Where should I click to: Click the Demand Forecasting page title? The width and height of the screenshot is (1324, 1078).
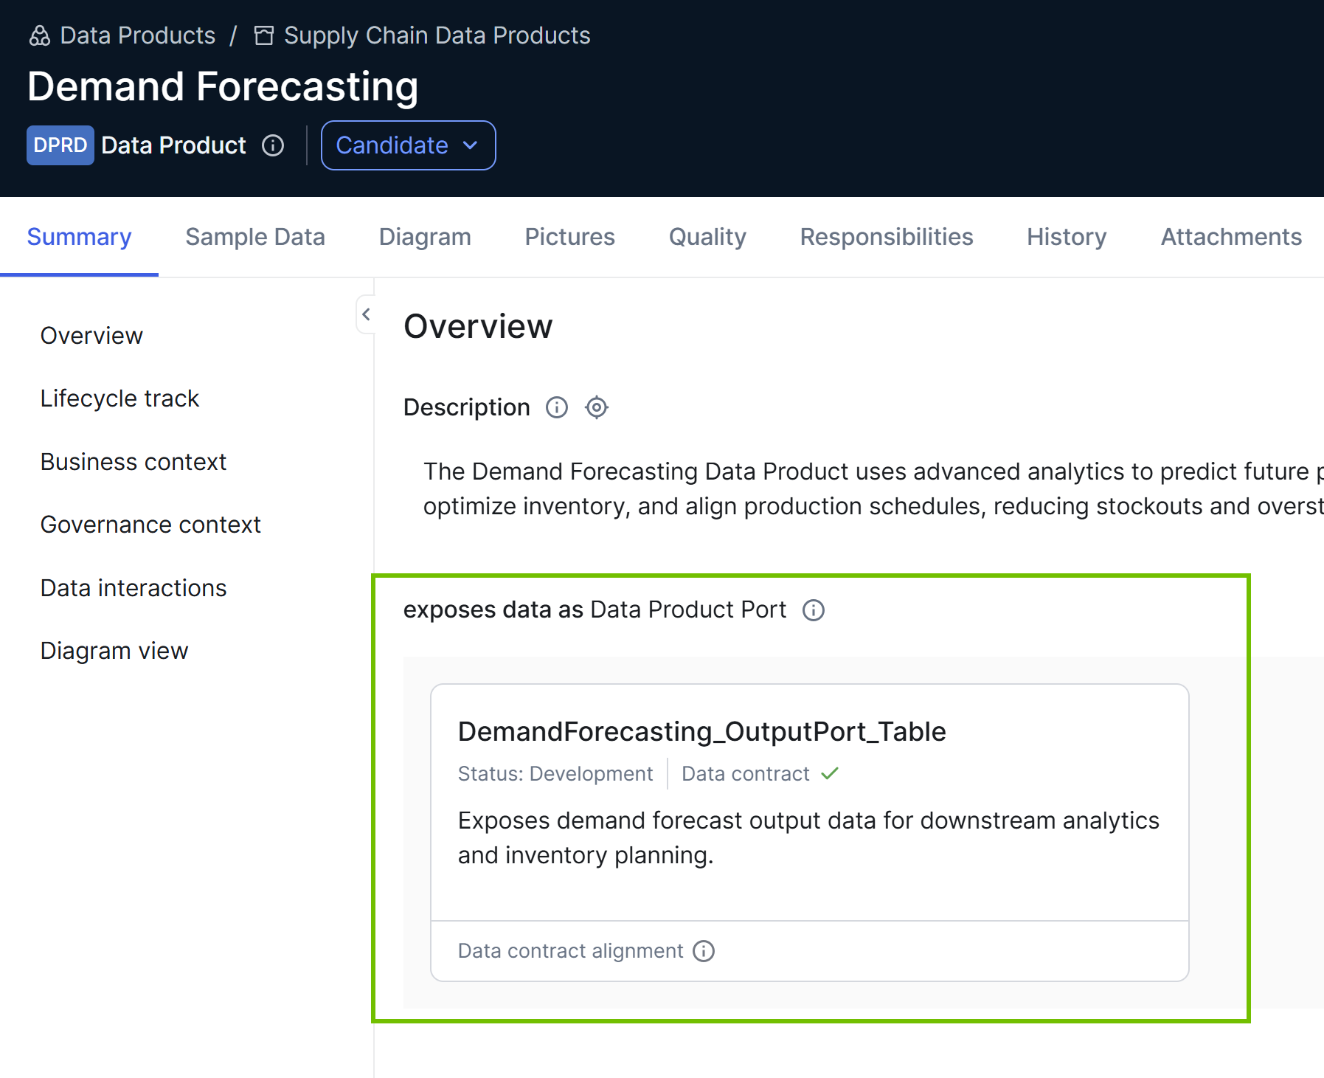click(223, 86)
